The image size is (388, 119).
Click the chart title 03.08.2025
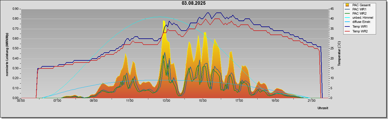(x=194, y=3)
